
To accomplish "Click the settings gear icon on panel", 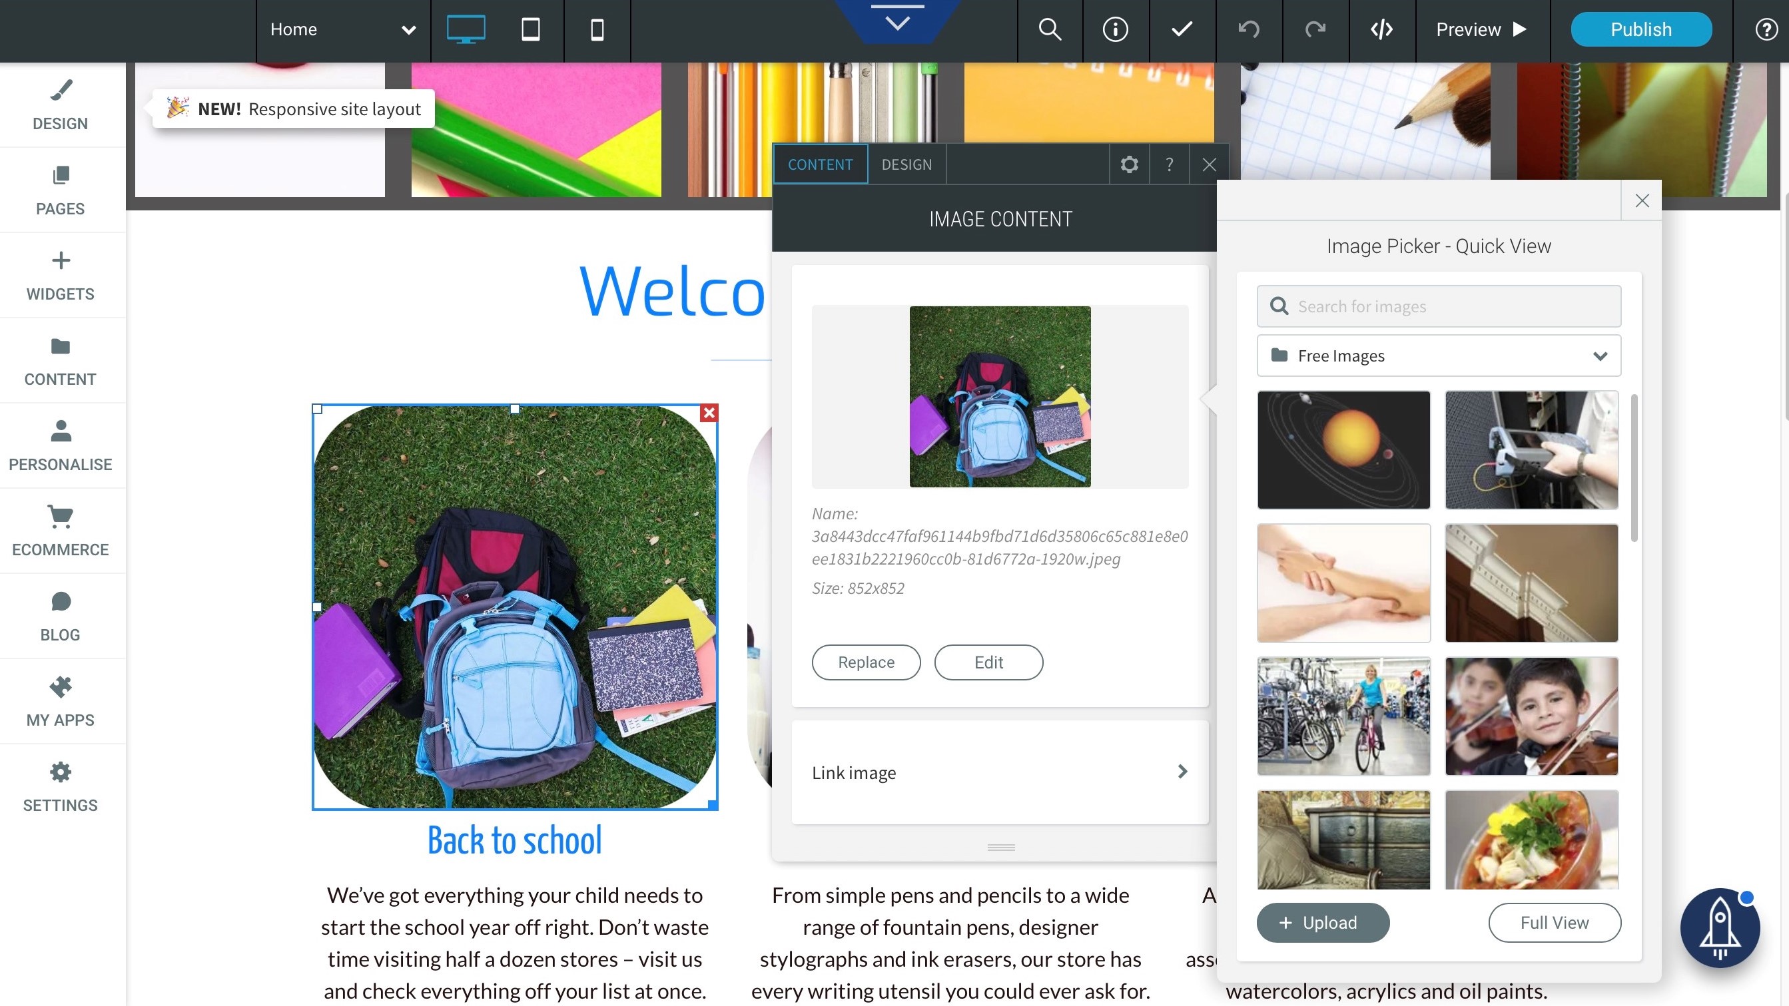I will tap(1128, 163).
